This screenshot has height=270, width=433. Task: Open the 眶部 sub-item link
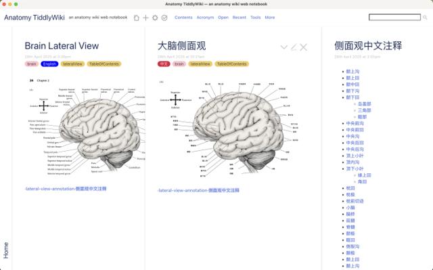coord(363,117)
